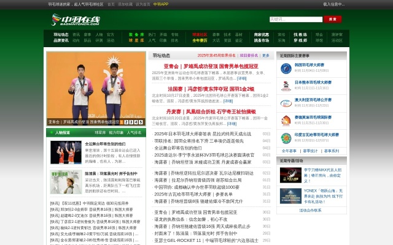Click the Syed Modi International logo icon
Image resolution: width=393 pixels, height=245 pixels.
(286, 120)
